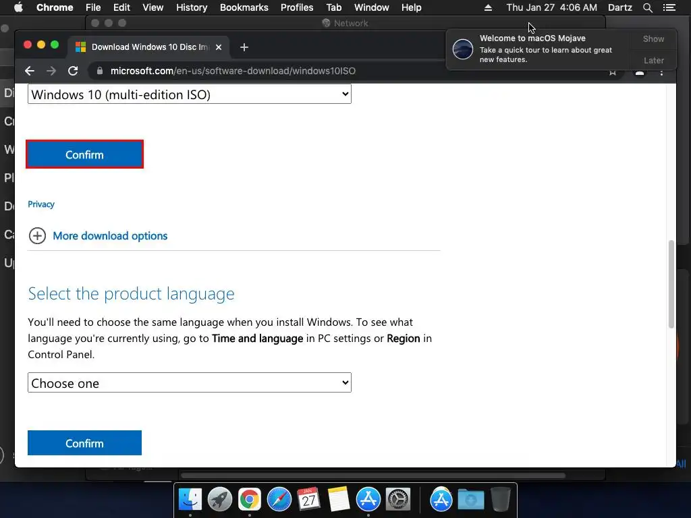Open the Windows 10 multi-edition ISO dropdown

[190, 94]
